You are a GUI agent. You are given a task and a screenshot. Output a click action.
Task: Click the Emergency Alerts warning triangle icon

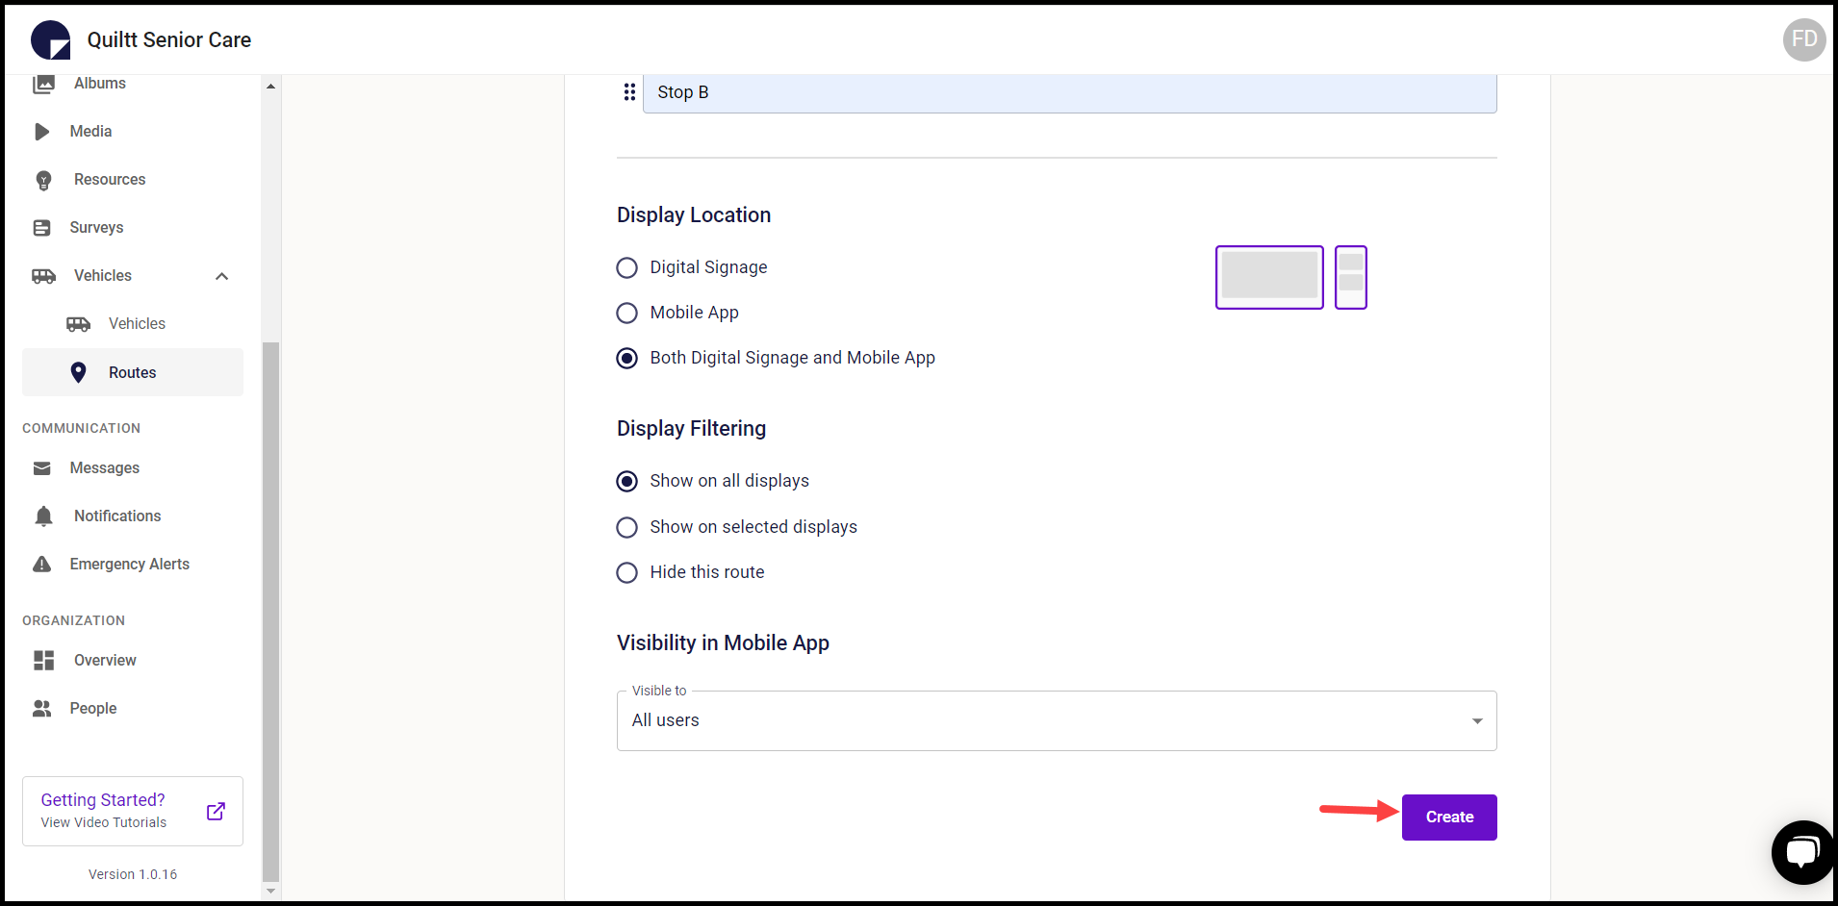(42, 565)
